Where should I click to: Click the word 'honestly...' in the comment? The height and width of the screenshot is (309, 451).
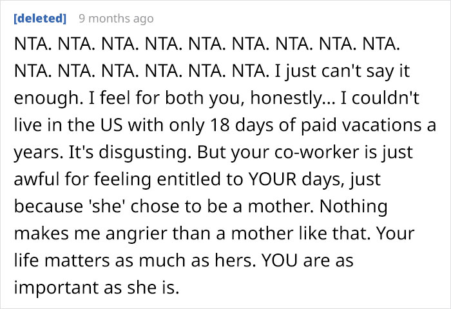[x=293, y=98]
